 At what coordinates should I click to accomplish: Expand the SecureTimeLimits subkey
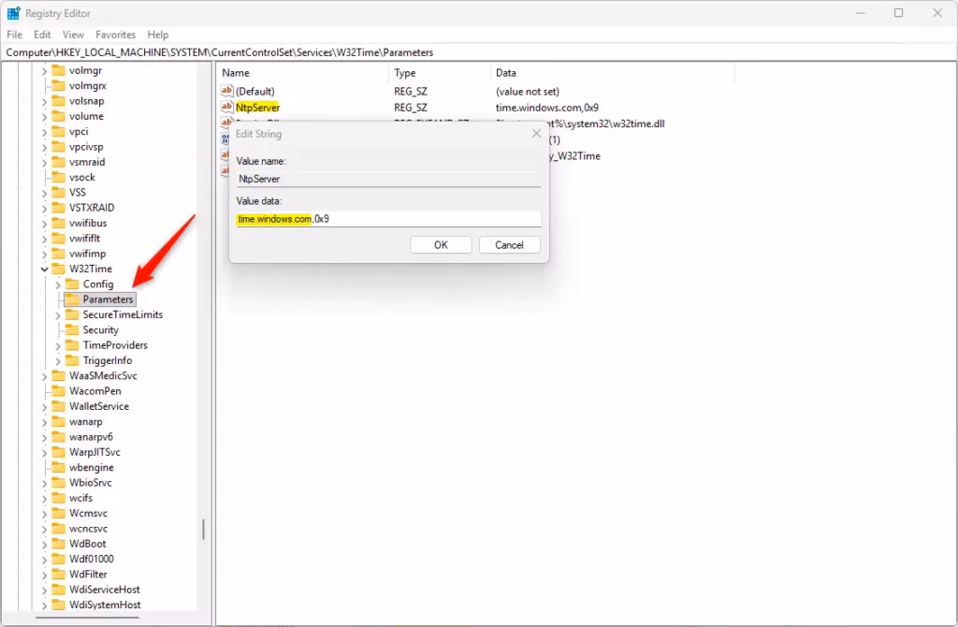58,315
